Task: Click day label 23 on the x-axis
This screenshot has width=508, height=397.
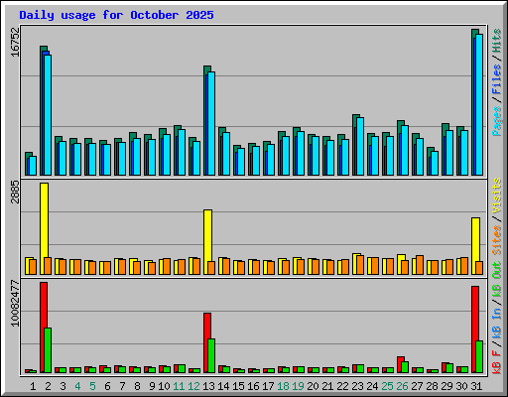Action: click(x=357, y=386)
